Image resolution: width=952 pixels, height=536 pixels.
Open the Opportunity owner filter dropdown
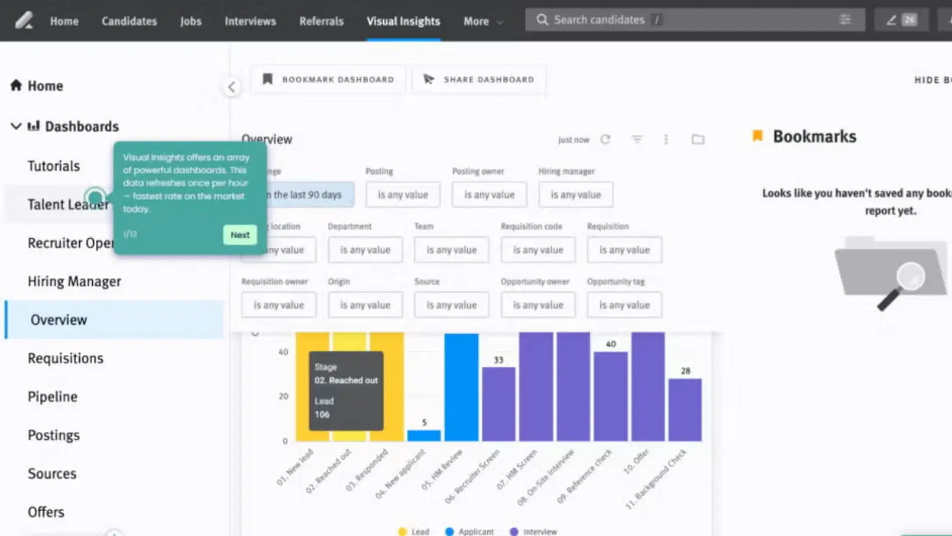coord(538,305)
